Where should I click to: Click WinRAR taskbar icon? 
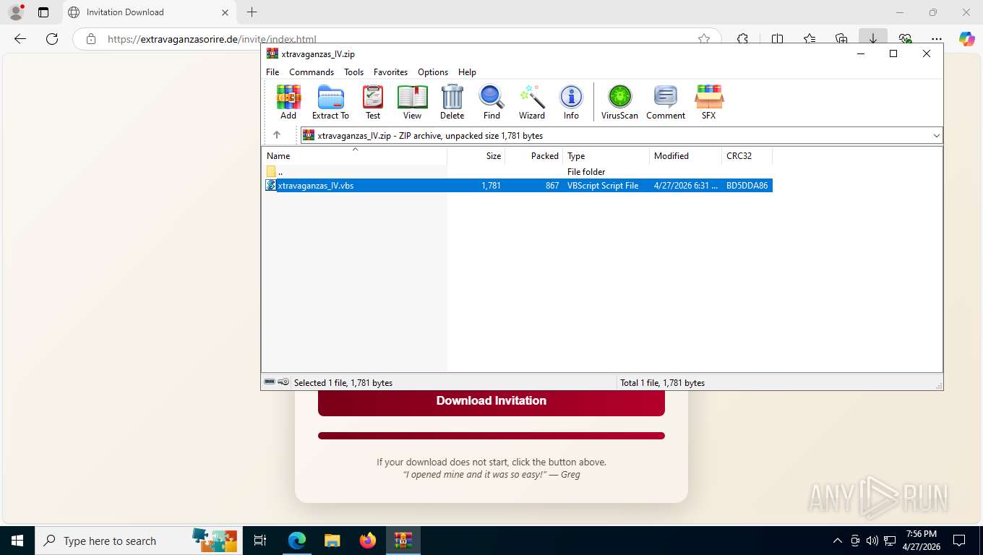coord(403,541)
